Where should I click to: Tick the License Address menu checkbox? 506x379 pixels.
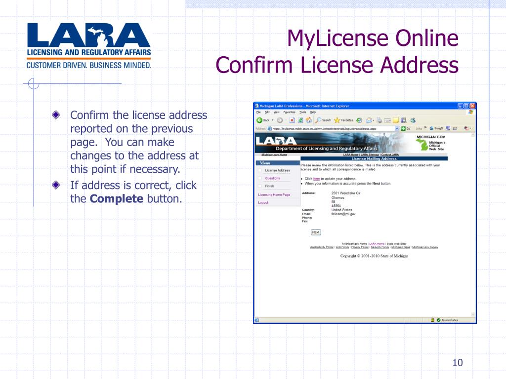click(x=260, y=170)
